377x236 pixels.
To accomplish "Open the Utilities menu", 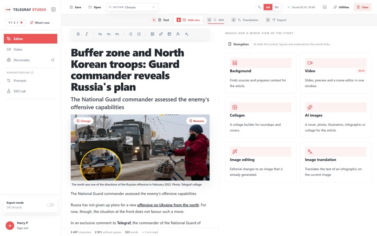I will coord(341,7).
